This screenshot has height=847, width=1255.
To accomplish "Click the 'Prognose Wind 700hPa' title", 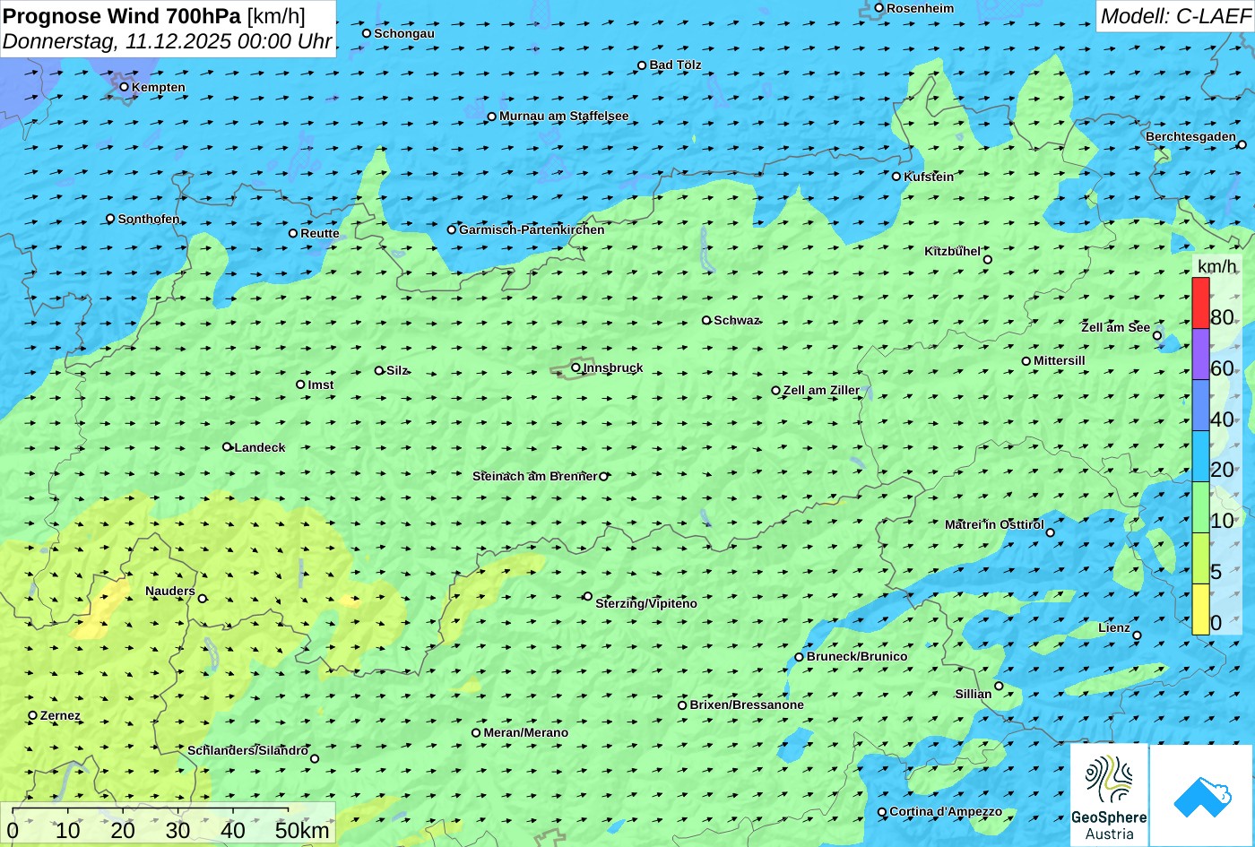I will 122,15.
